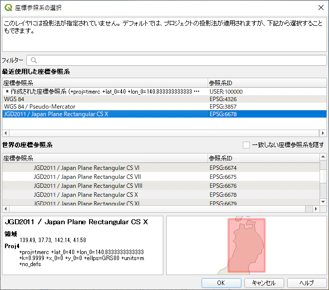This screenshot has width=329, height=290.
Task: Select JGD2011 Japan Plane Rectangular CS VII
Action: 161,177
